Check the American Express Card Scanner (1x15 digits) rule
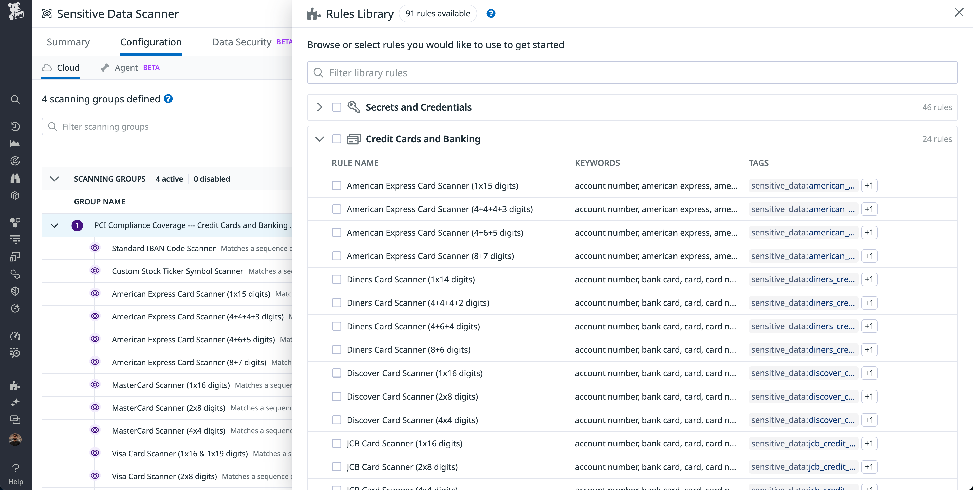Viewport: 973px width, 490px height. point(336,185)
